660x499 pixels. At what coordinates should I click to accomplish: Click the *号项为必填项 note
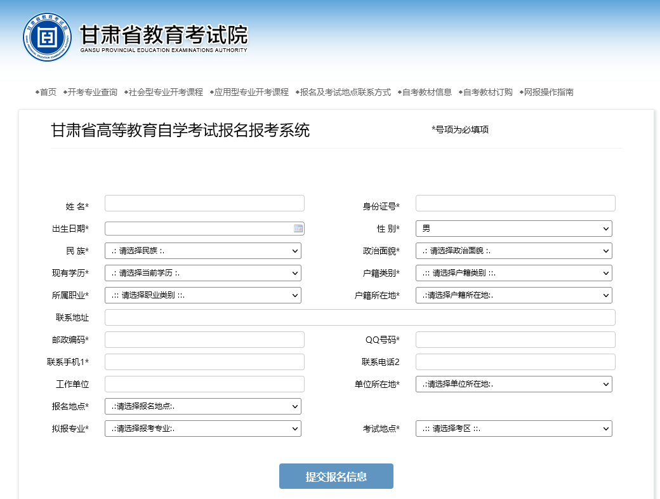pyautogui.click(x=460, y=130)
